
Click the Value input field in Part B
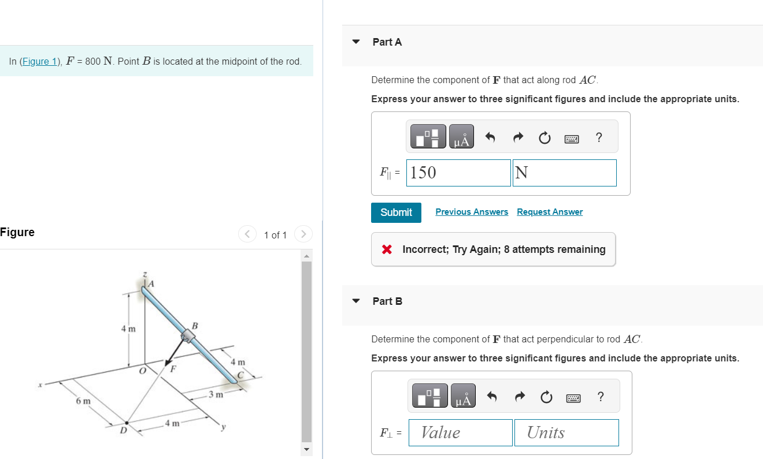460,432
